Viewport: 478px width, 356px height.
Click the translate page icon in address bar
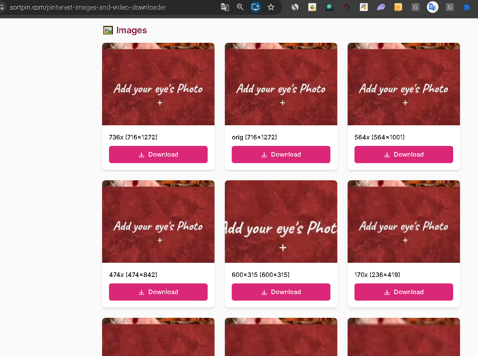225,7
